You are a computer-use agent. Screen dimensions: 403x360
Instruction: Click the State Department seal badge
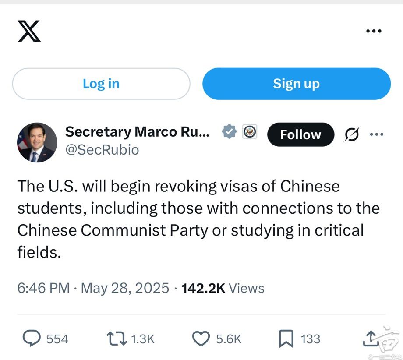point(250,132)
